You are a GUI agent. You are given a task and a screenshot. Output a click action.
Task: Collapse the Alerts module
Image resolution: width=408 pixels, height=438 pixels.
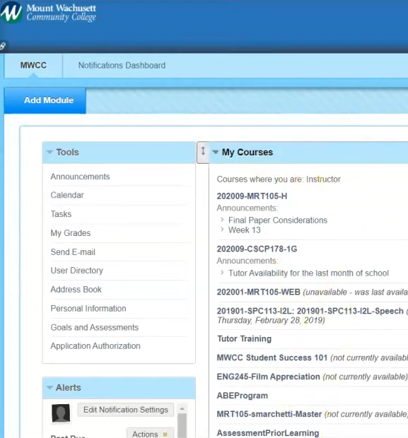pos(49,388)
